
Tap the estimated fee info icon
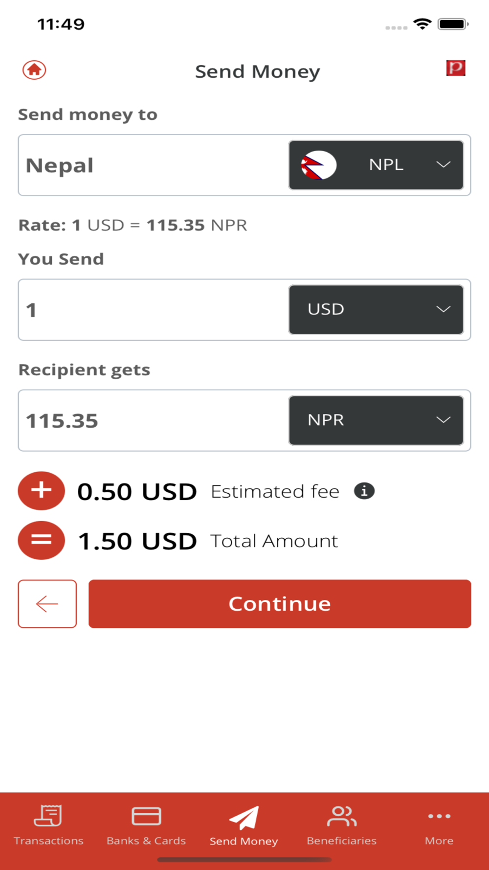(x=364, y=491)
